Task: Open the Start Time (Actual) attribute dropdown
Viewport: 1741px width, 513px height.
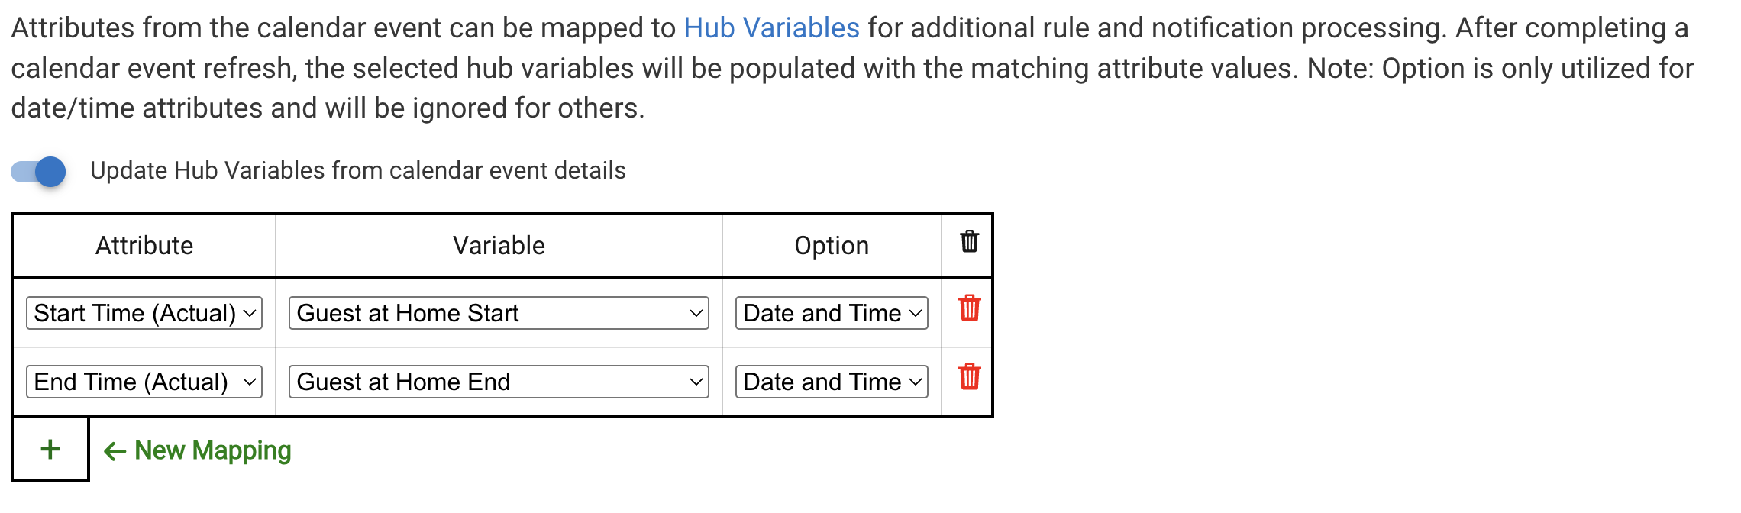Action: point(144,314)
